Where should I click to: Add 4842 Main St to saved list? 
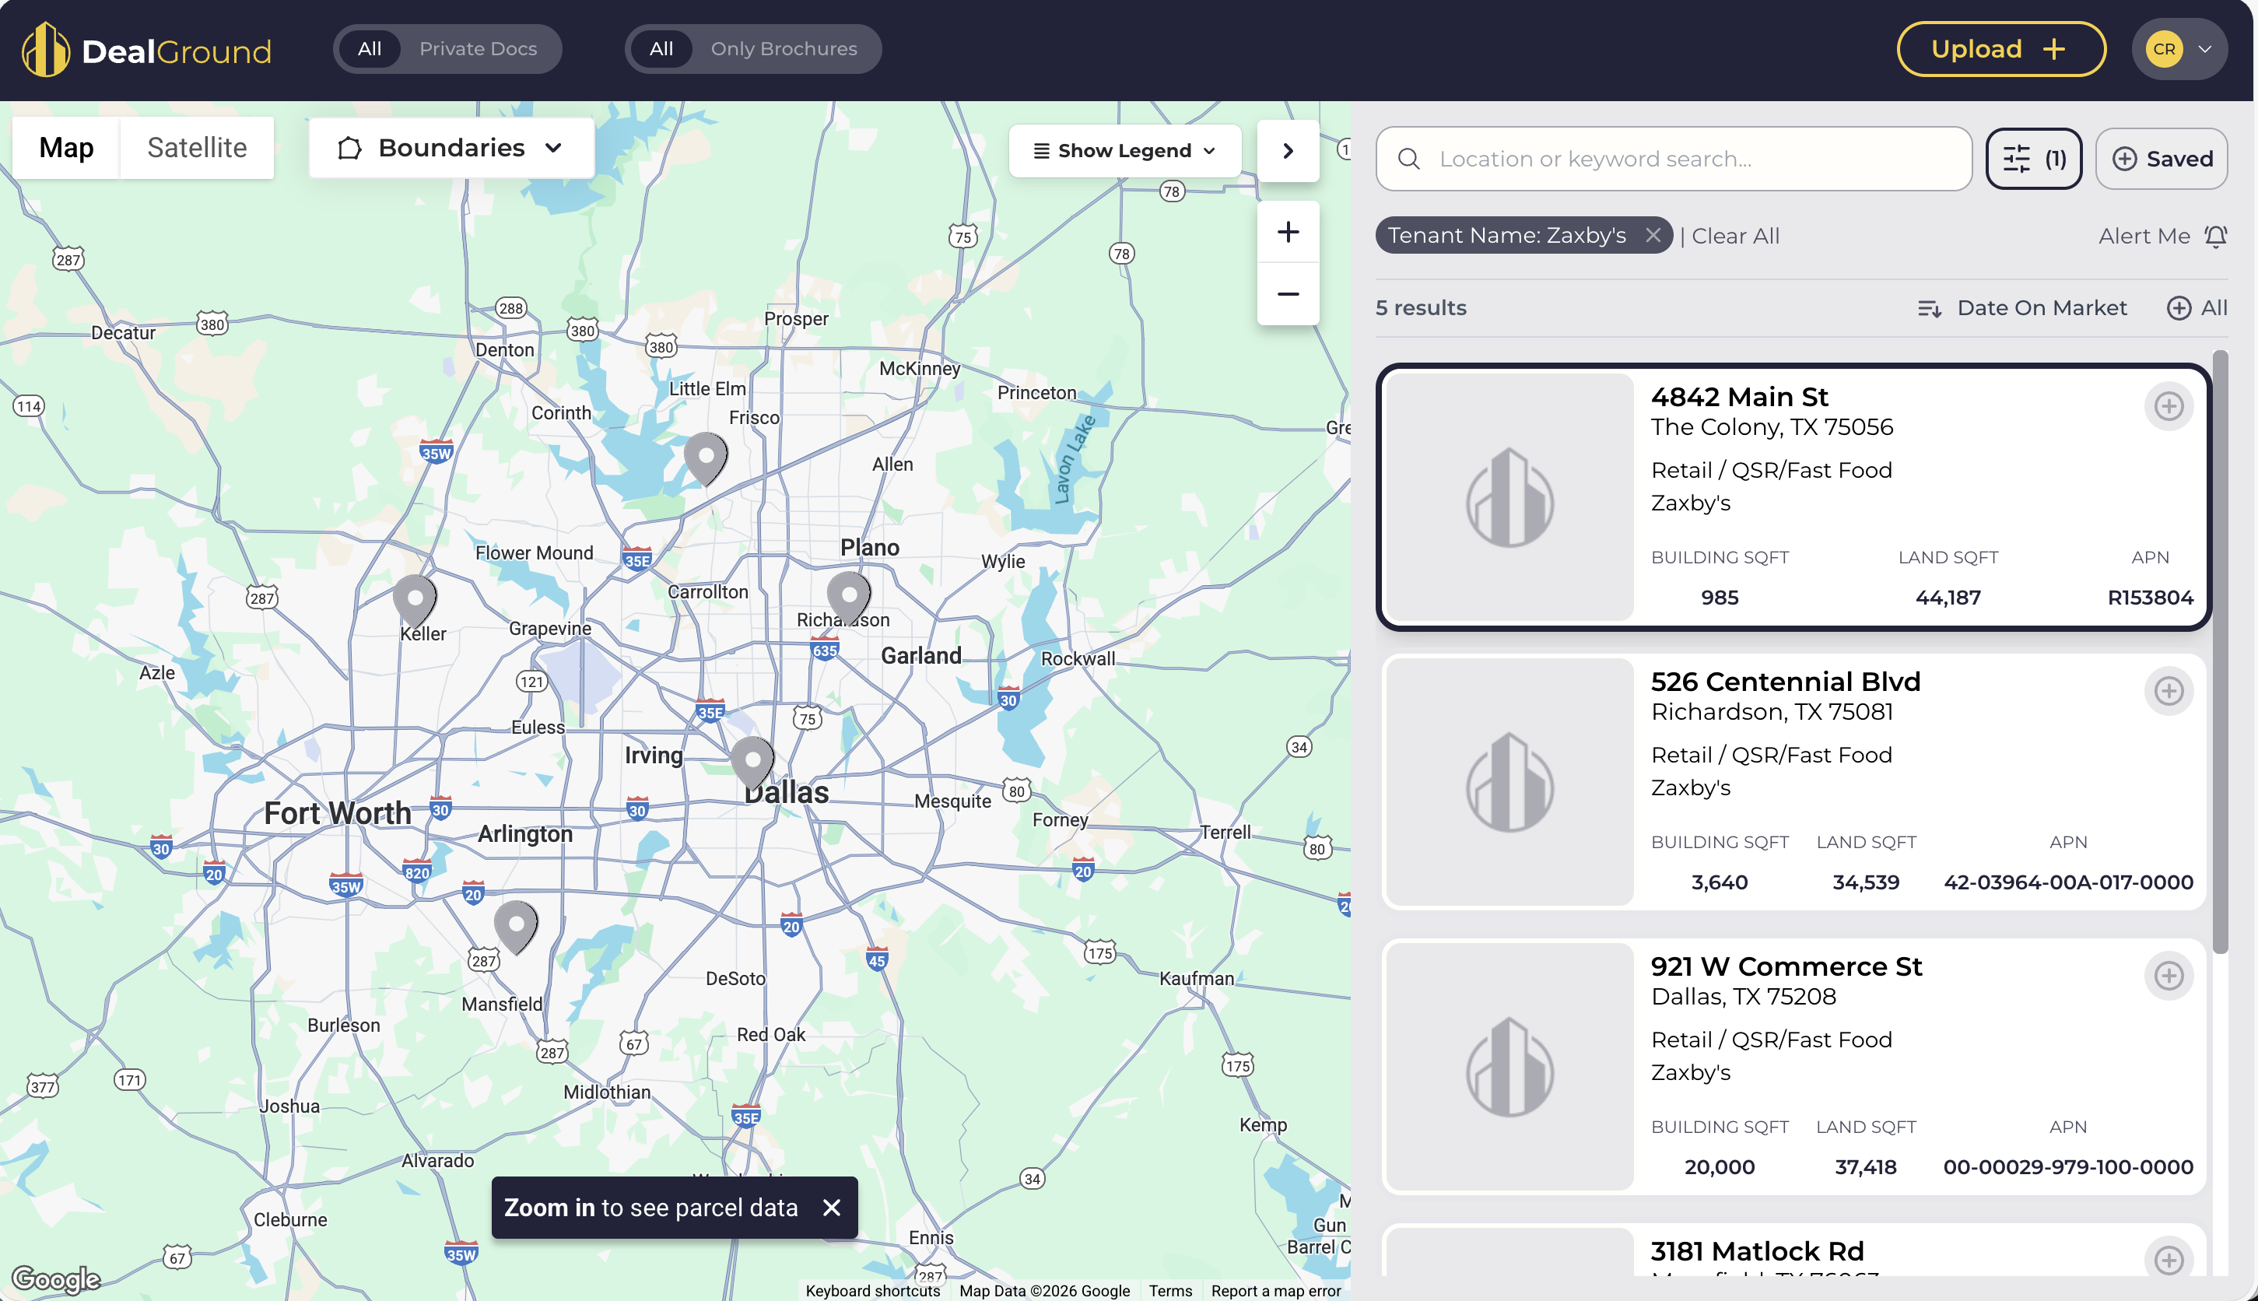point(2168,406)
